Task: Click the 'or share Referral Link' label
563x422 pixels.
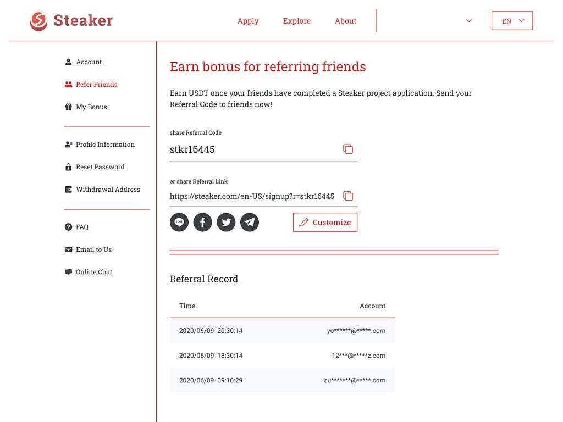Action: click(x=198, y=181)
